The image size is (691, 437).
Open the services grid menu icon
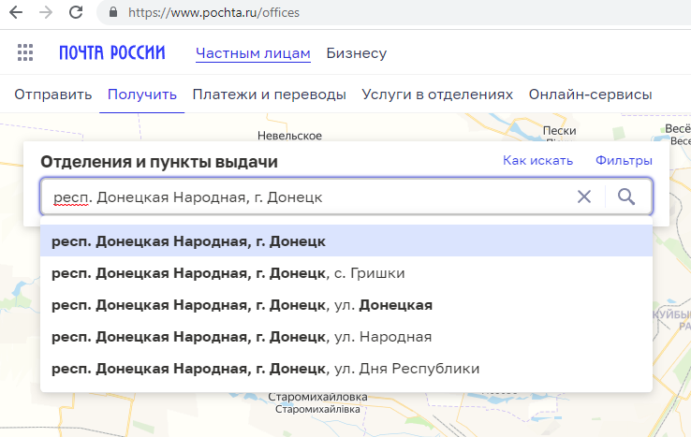click(25, 52)
